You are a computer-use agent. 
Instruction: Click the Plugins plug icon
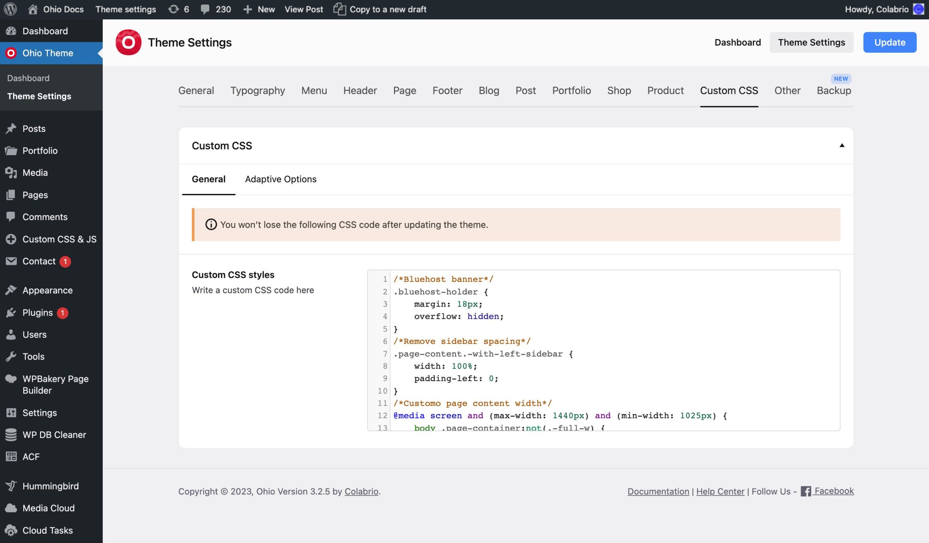tap(11, 312)
